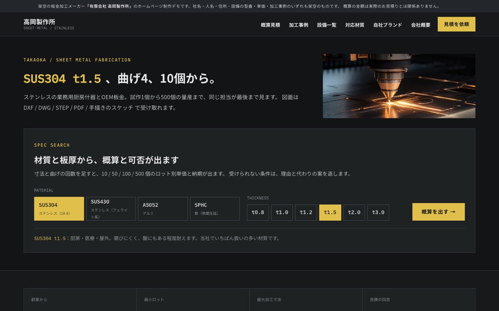This screenshot has width=499, height=311.
Task: Choose the A5052 aluminium material
Action: 163,209
